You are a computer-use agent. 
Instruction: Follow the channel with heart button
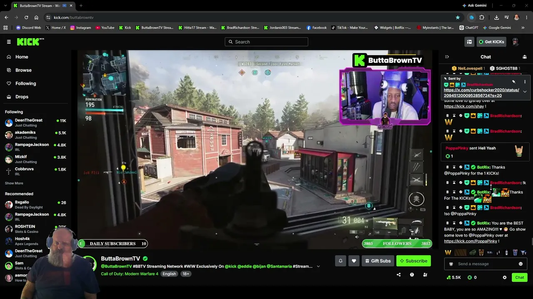click(x=354, y=261)
